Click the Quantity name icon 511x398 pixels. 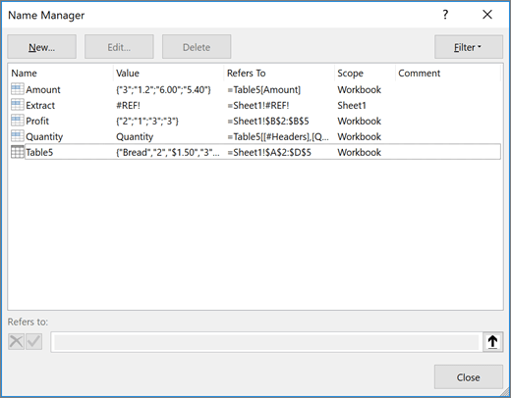pyautogui.click(x=17, y=136)
